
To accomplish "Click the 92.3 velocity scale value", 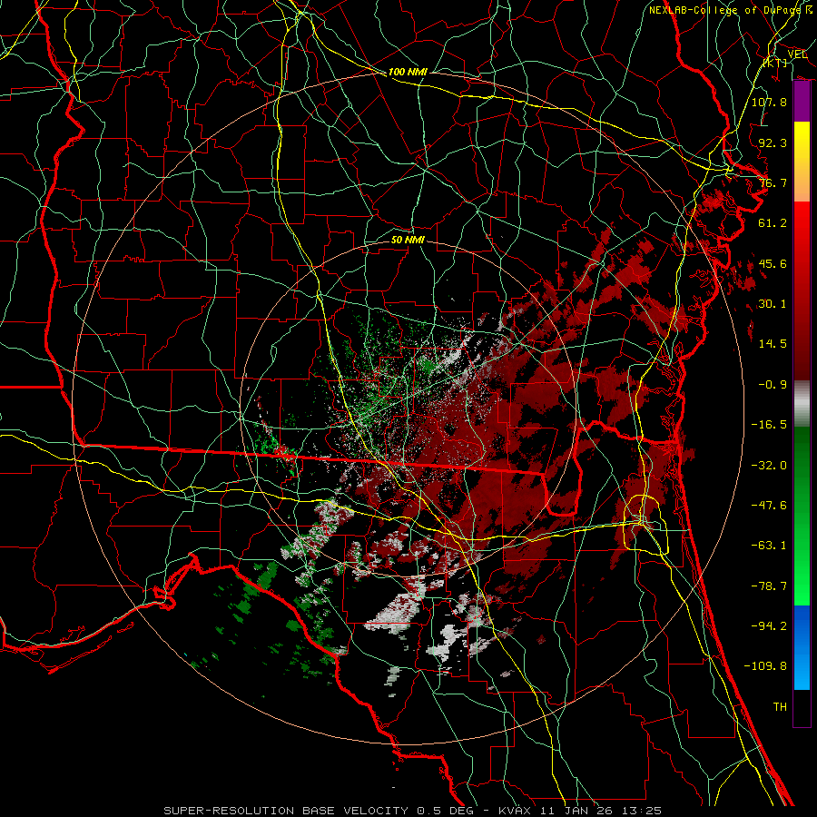I will coord(773,143).
